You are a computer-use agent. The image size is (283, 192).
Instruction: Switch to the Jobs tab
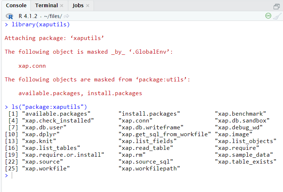coord(78,5)
